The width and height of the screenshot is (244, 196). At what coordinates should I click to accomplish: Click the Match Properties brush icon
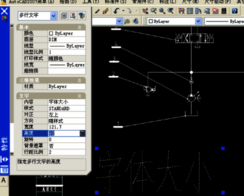point(97,11)
